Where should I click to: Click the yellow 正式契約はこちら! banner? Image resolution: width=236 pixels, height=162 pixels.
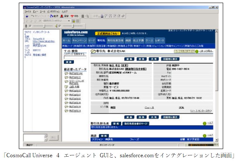[108, 33]
